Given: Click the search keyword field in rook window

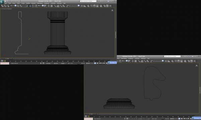Looking at the screenshot, I should (88, 1).
